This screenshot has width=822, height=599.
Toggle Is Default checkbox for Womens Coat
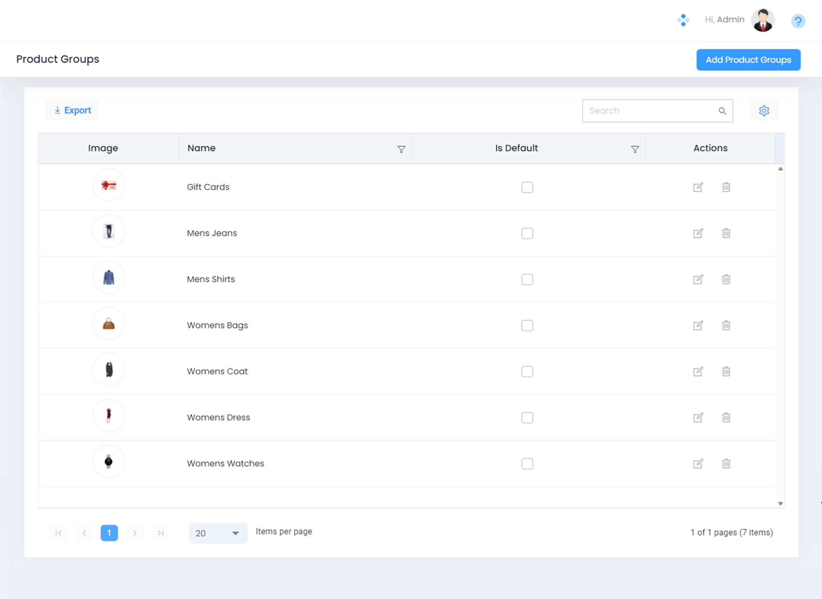tap(527, 372)
